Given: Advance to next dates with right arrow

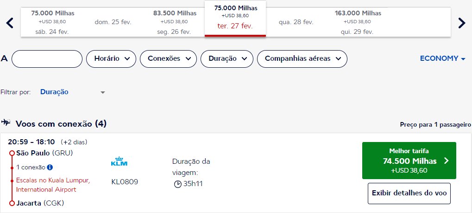Looking at the screenshot, I should 462,23.
